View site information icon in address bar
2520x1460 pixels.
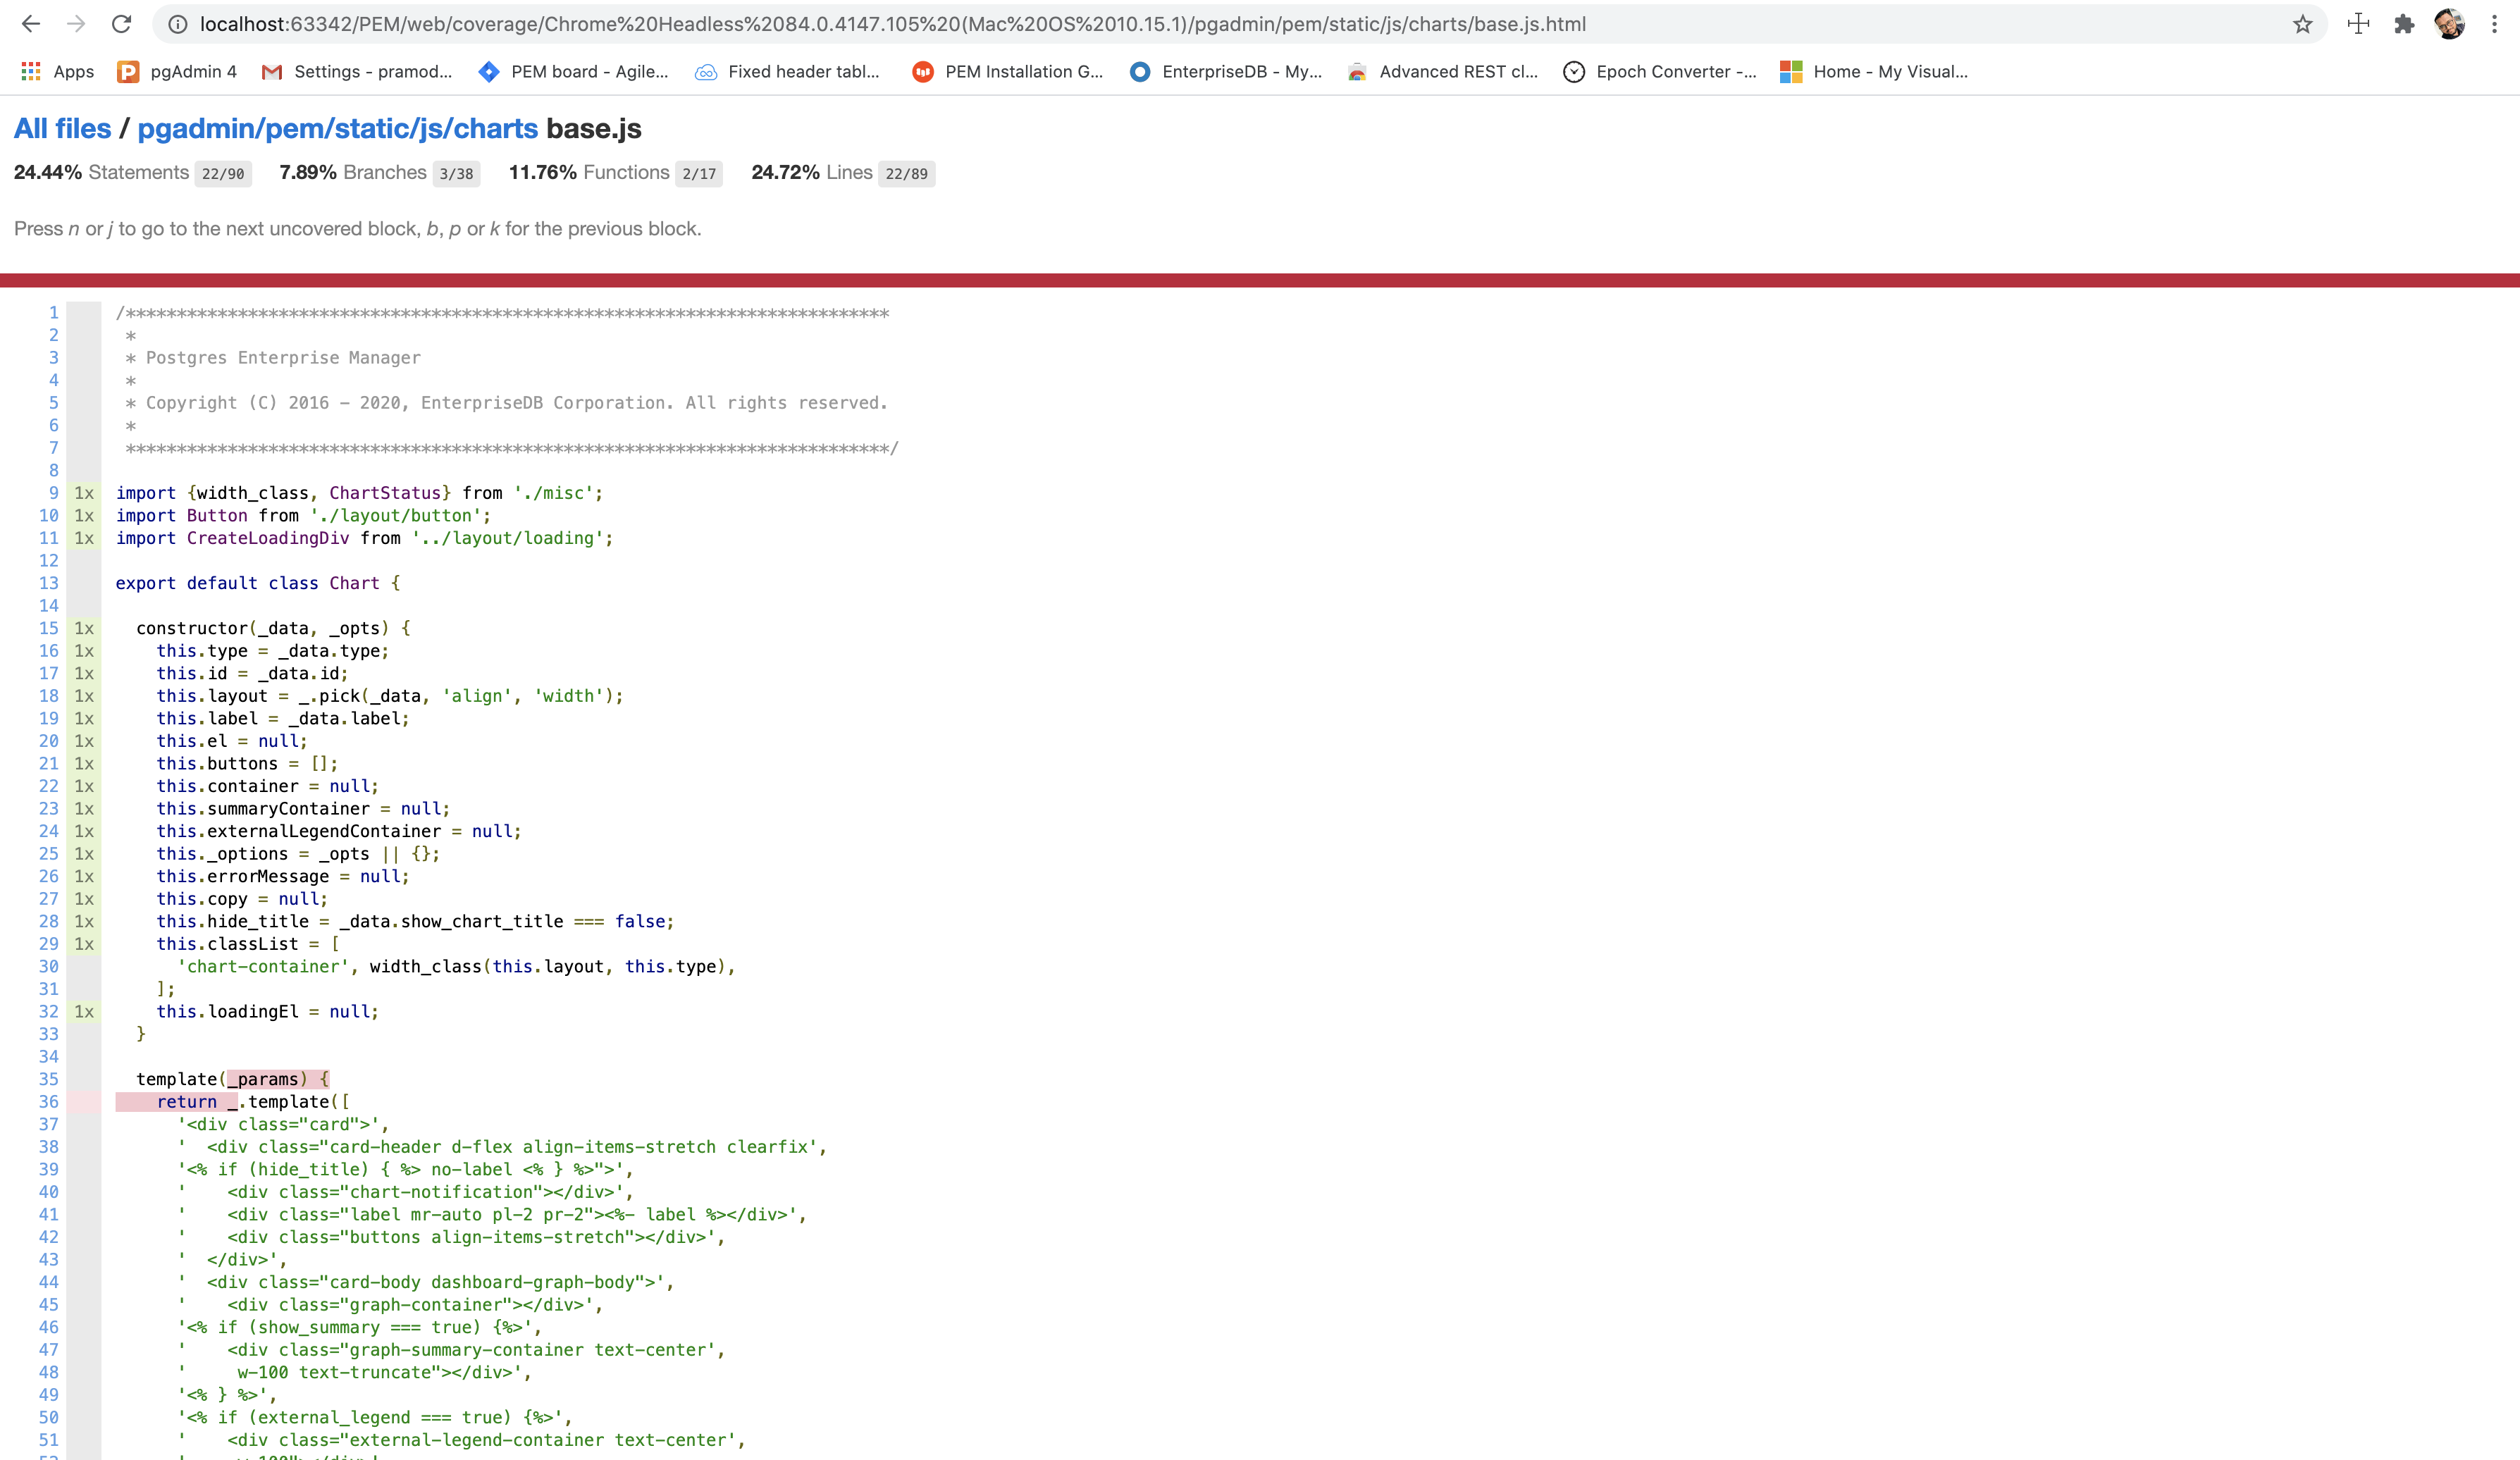[177, 24]
